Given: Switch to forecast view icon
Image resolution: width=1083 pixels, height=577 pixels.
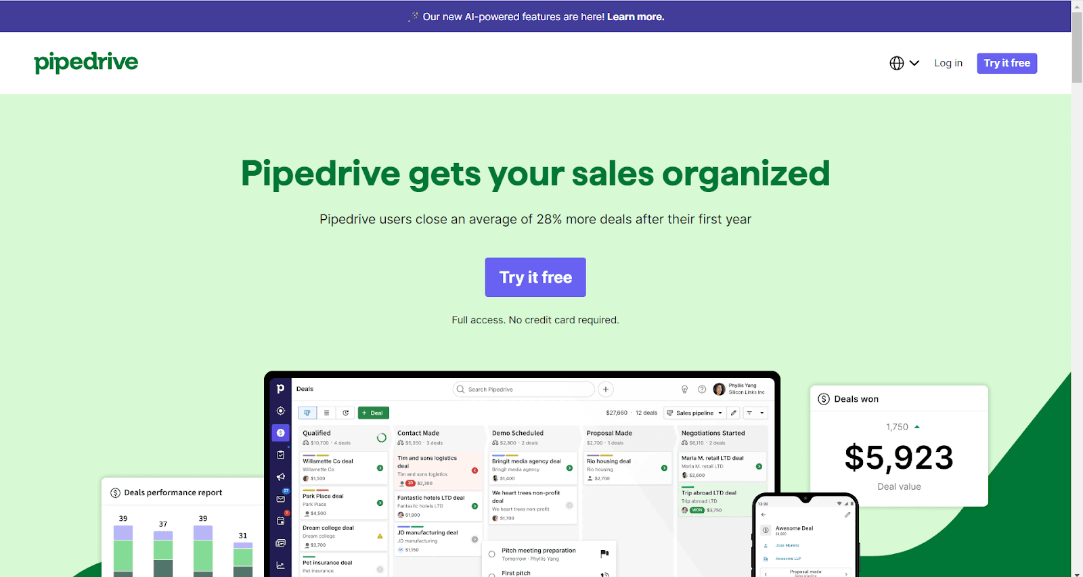Looking at the screenshot, I should (x=345, y=413).
